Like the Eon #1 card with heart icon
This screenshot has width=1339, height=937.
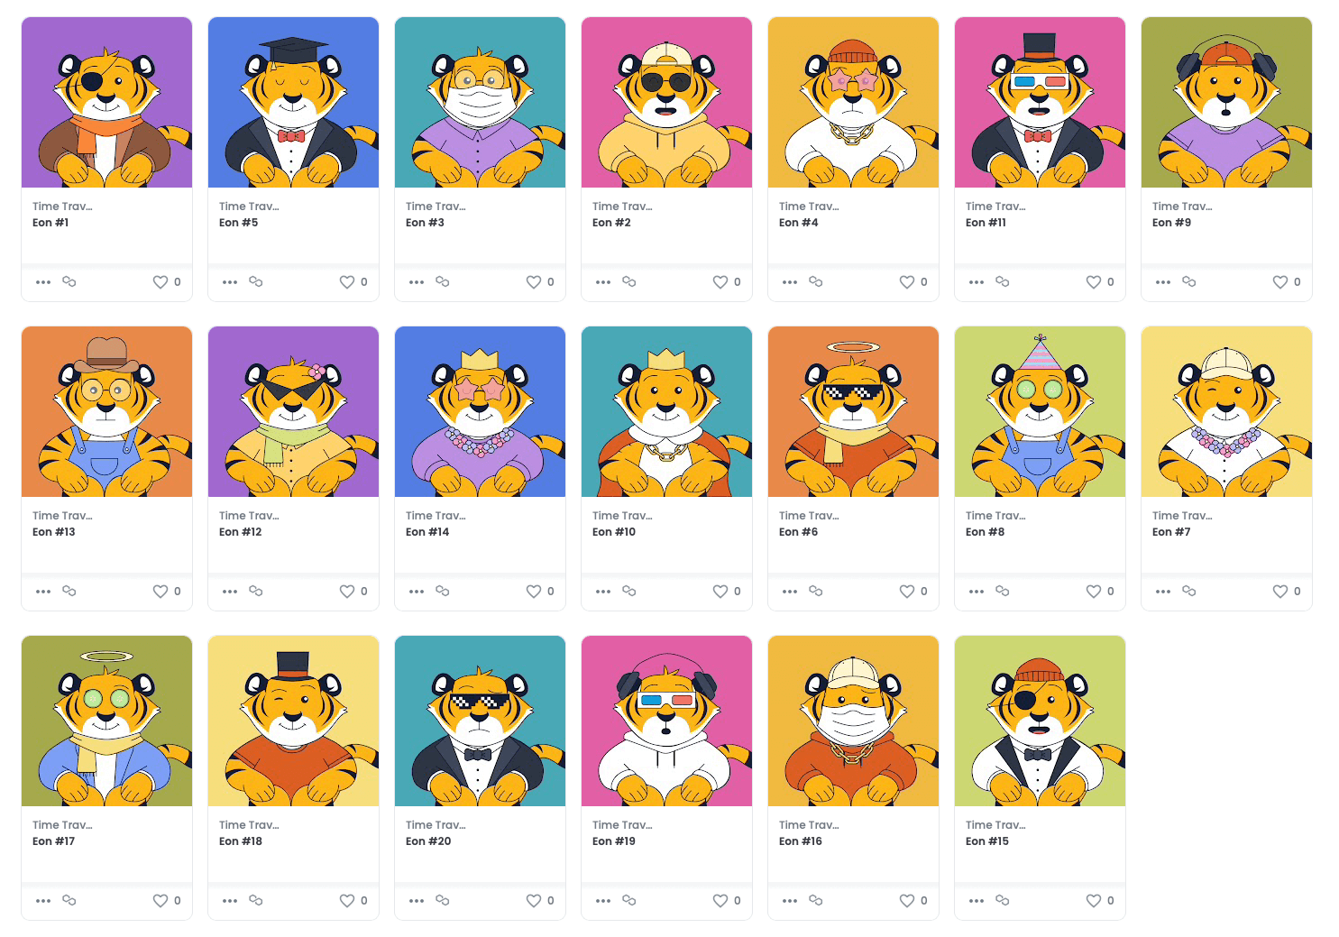(x=160, y=282)
